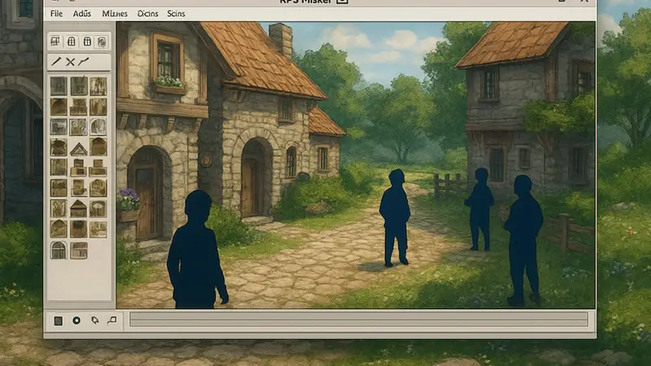Select the large foreground silhouette near the cottage door
651x366 pixels.
click(x=196, y=250)
